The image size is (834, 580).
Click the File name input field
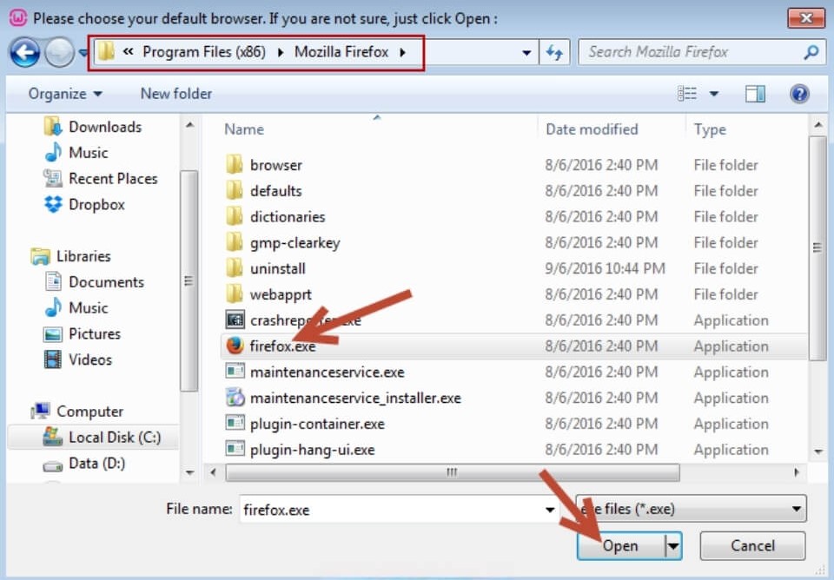391,510
